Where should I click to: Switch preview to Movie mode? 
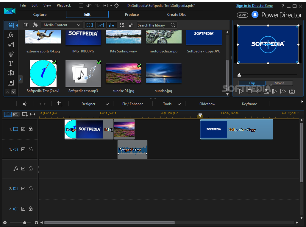click(x=279, y=83)
